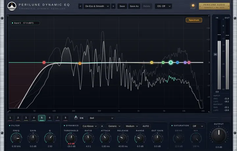The width and height of the screenshot is (237, 151).
Task: Click the Save As preset button
Action: point(134,6)
